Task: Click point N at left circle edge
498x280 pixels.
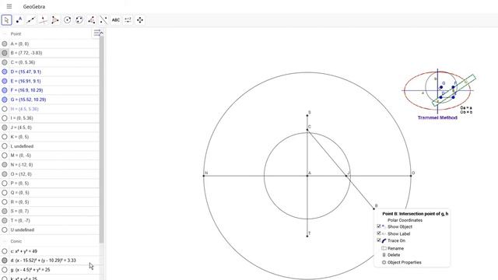Action: coord(204,176)
